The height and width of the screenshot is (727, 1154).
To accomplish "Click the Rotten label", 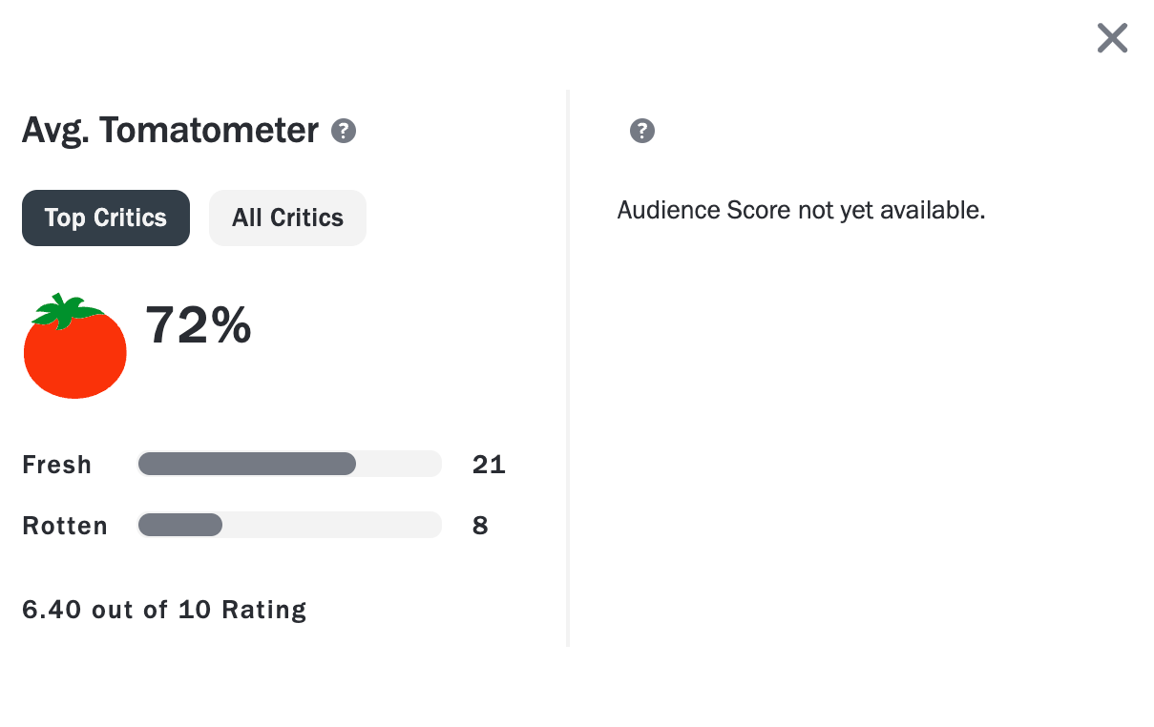I will (65, 526).
